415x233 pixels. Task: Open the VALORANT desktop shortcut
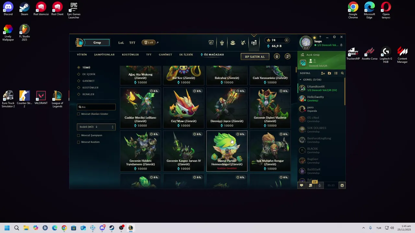pyautogui.click(x=41, y=98)
